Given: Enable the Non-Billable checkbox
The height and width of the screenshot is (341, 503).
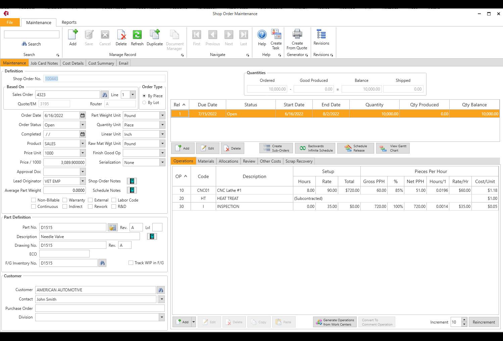Looking at the screenshot, I should pyautogui.click(x=34, y=200).
